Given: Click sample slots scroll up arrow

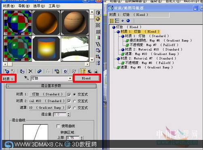Looking at the screenshot, I should tap(92, 12).
